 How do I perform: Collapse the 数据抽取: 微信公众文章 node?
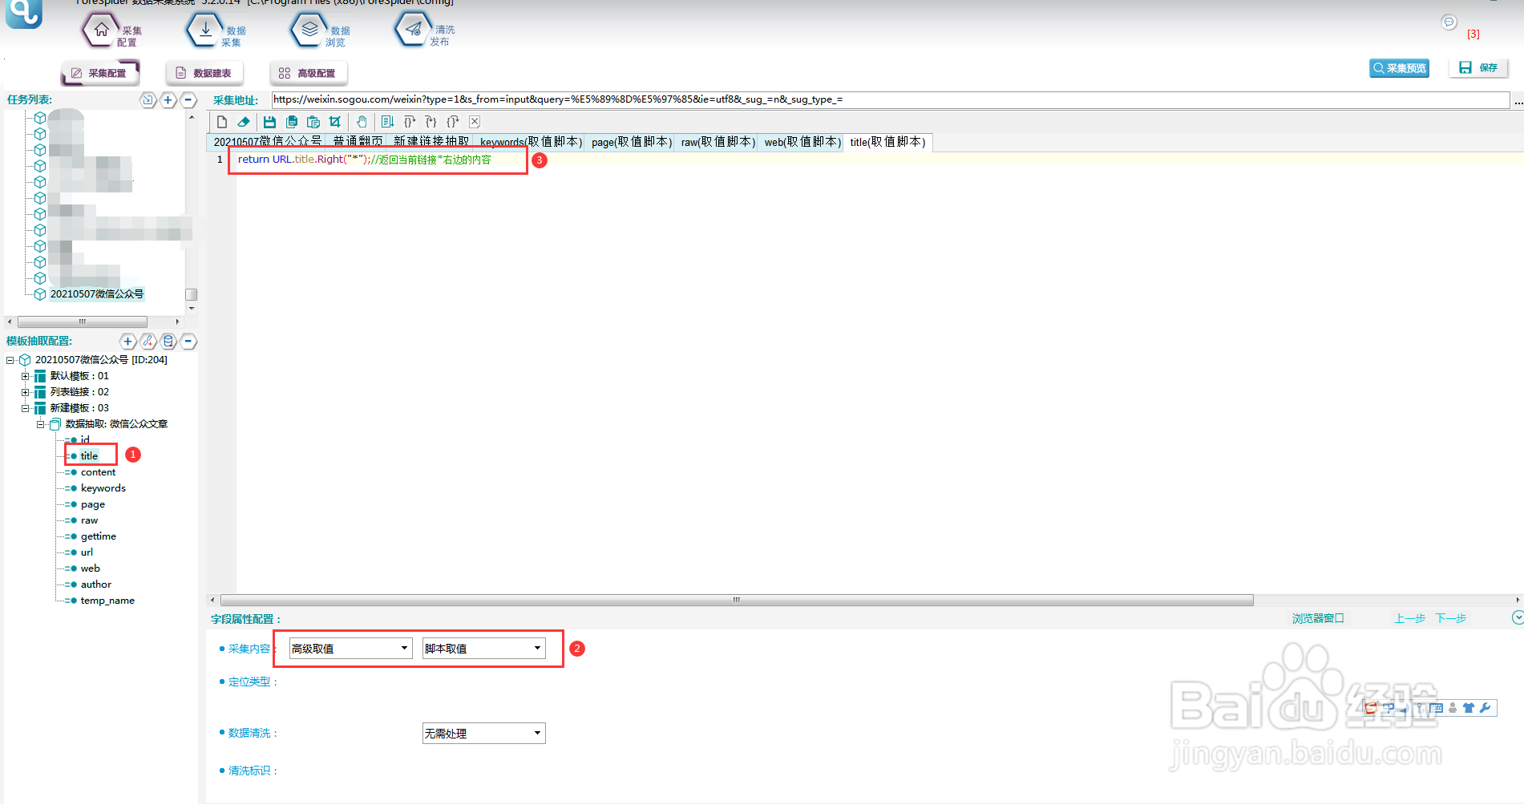pos(41,424)
